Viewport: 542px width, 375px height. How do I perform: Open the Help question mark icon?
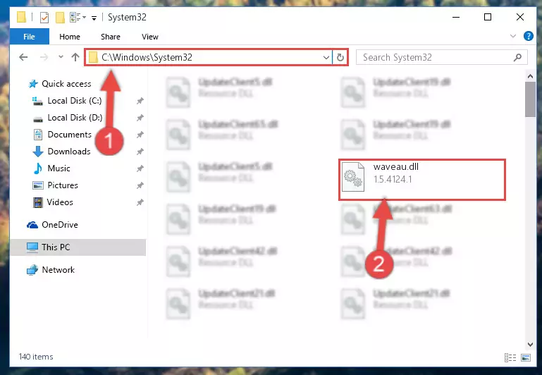click(x=528, y=36)
